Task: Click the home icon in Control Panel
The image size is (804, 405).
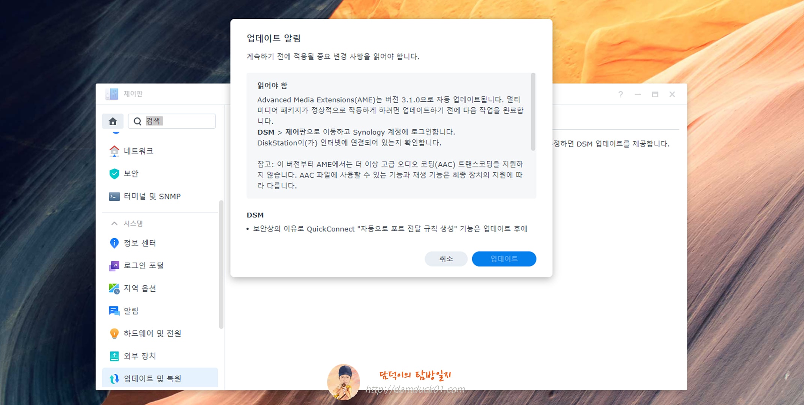Action: [113, 121]
